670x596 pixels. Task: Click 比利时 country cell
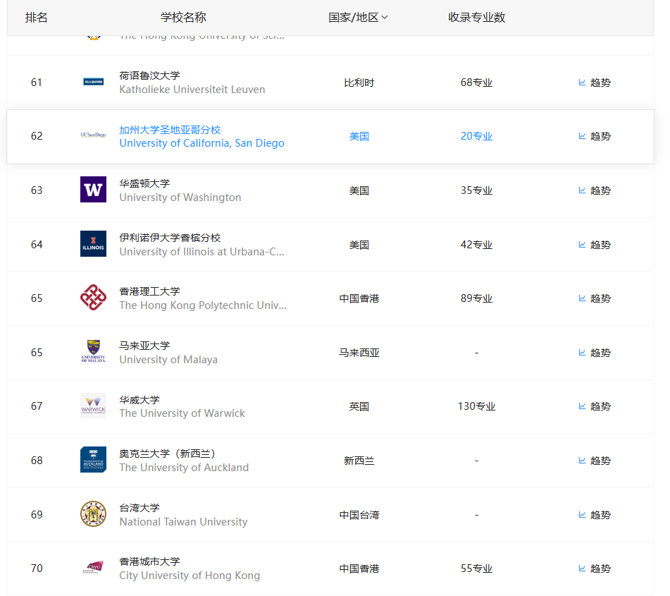pos(359,83)
